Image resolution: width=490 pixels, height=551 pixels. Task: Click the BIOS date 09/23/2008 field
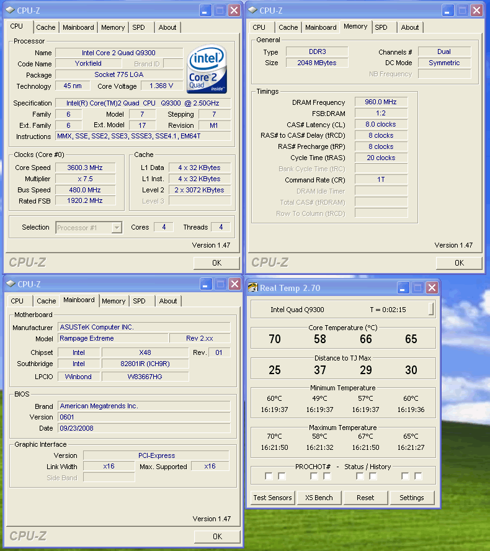click(144, 428)
